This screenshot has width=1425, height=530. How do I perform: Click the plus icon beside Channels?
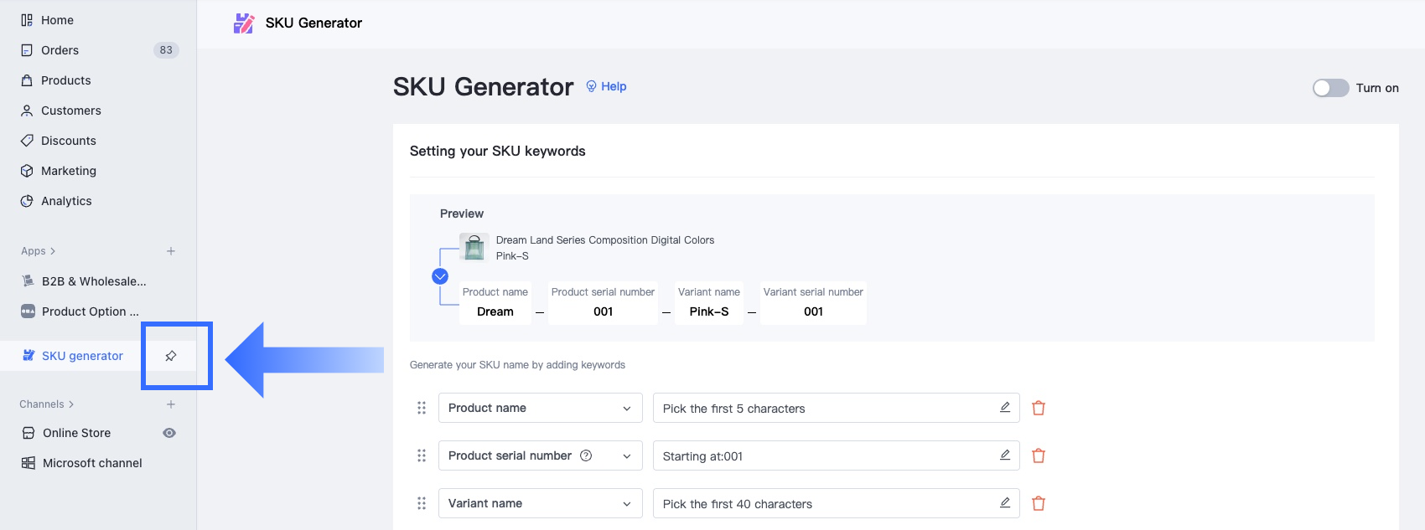tap(171, 404)
